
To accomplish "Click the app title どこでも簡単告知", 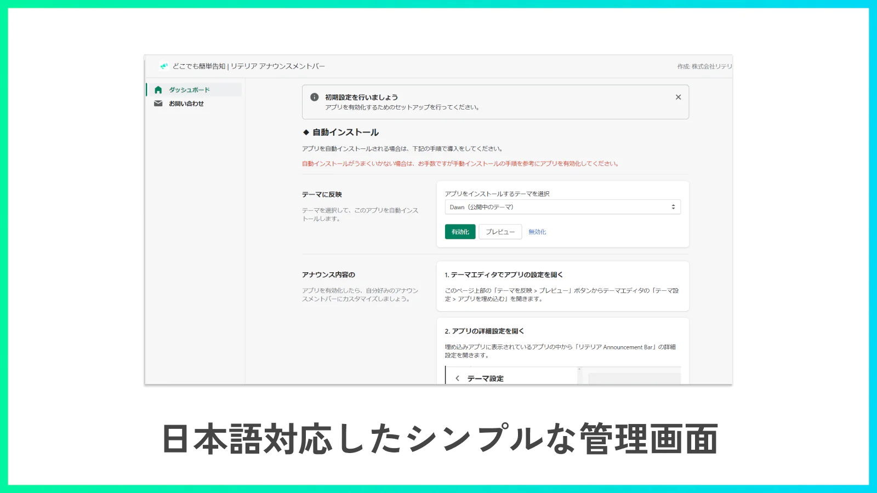I will 249,66.
